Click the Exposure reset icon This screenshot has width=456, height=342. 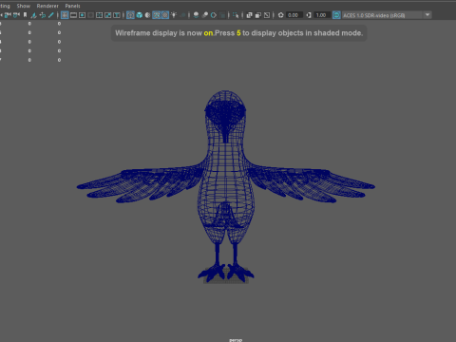coord(281,15)
